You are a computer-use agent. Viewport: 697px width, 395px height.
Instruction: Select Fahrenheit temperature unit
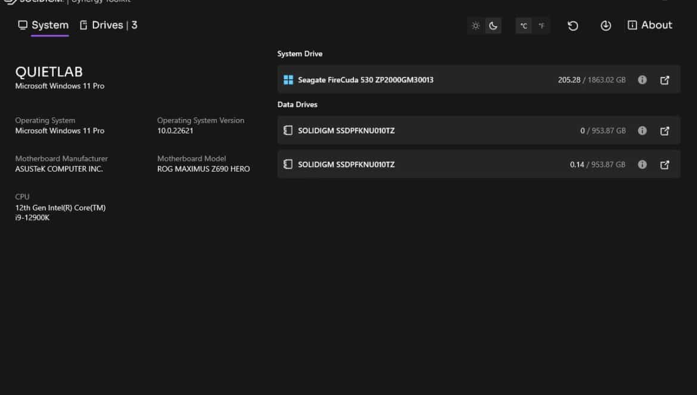point(541,26)
